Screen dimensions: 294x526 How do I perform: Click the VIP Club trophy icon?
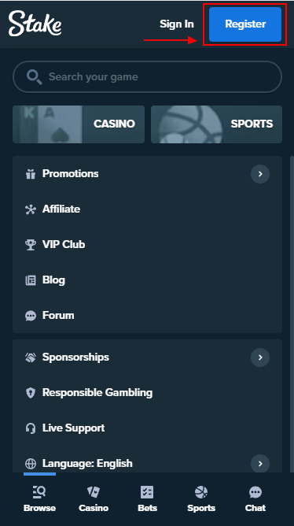(x=31, y=245)
